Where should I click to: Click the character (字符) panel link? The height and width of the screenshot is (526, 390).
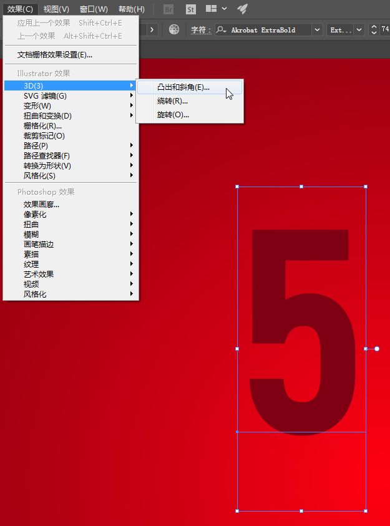point(200,30)
